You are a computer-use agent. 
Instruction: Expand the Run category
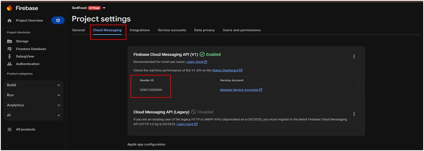pyautogui.click(x=34, y=95)
